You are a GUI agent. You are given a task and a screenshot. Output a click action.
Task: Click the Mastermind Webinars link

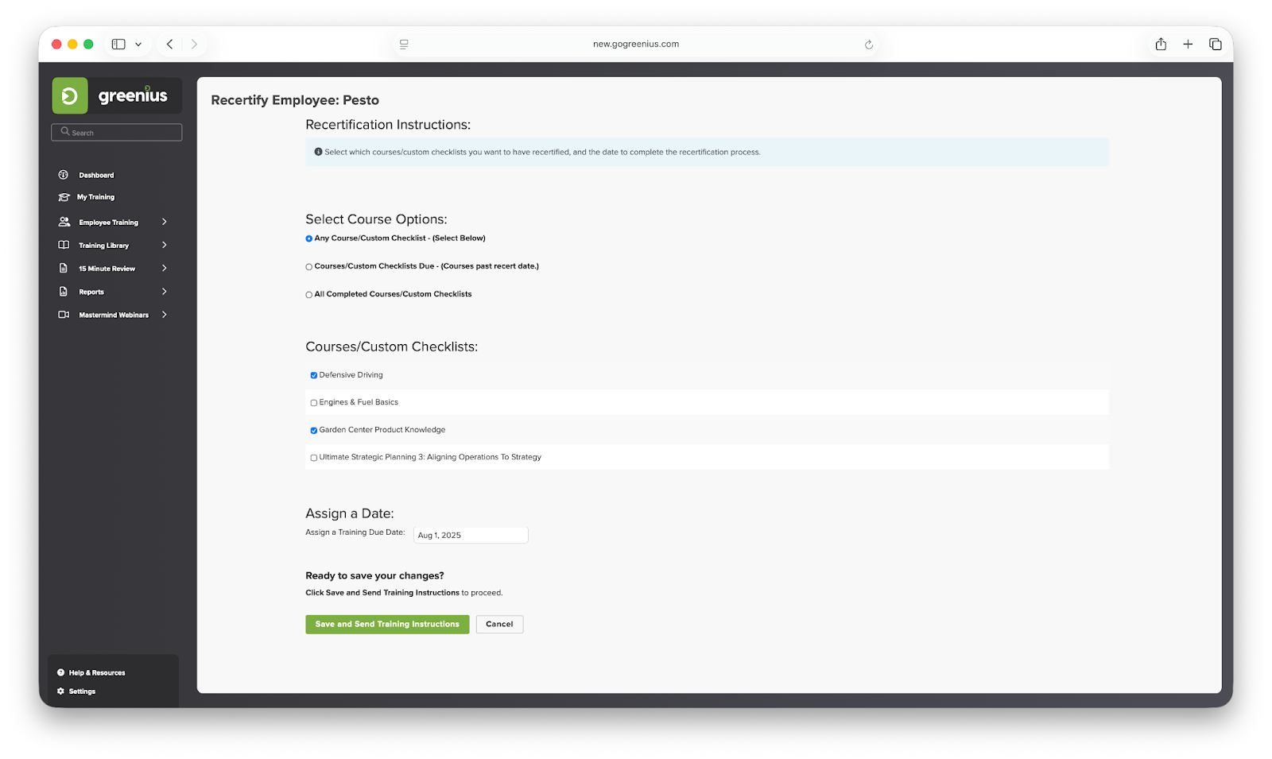click(114, 315)
